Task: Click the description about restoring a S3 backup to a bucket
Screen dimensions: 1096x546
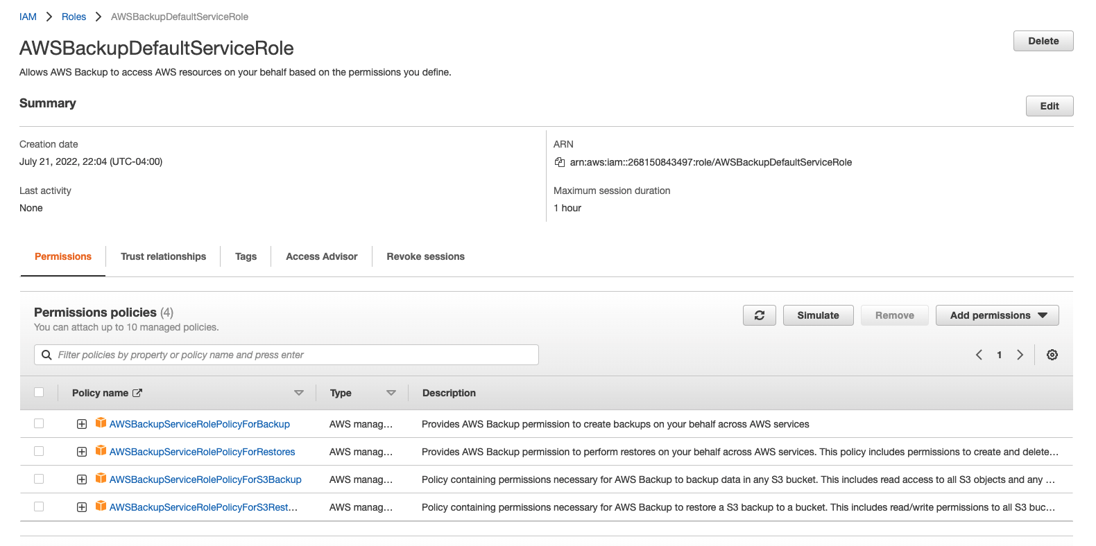Action: [x=738, y=507]
